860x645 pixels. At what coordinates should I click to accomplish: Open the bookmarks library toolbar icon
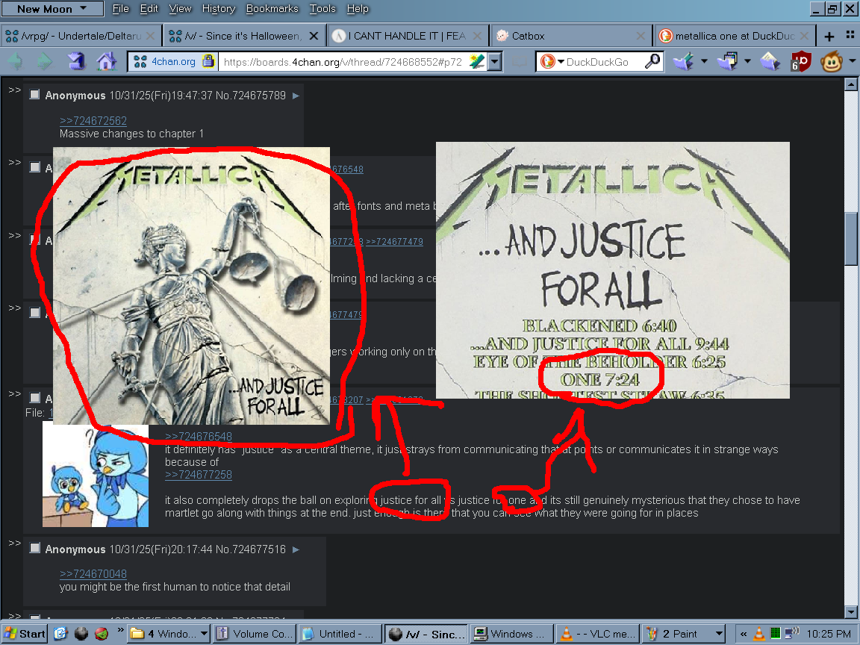(727, 61)
